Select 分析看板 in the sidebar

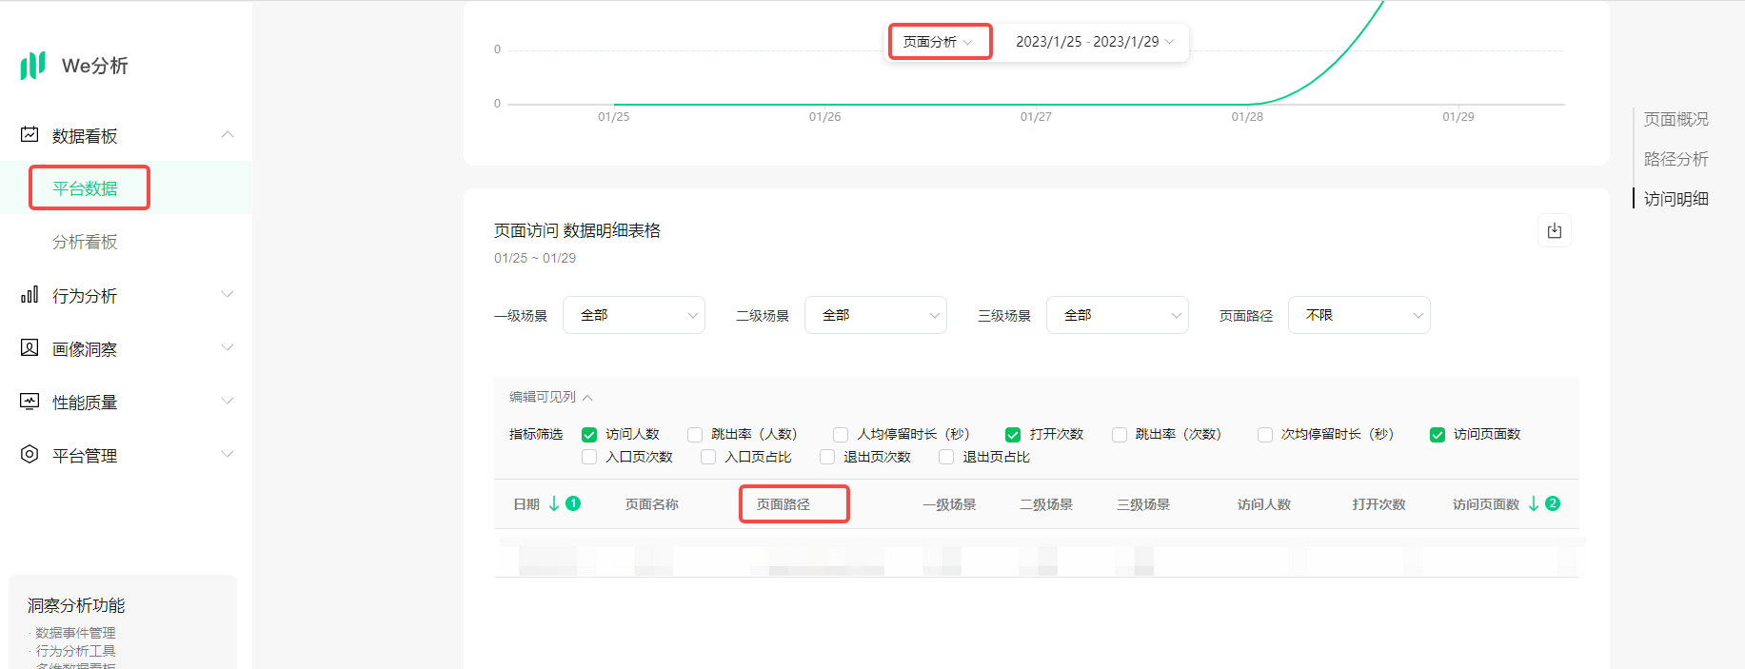tap(85, 242)
